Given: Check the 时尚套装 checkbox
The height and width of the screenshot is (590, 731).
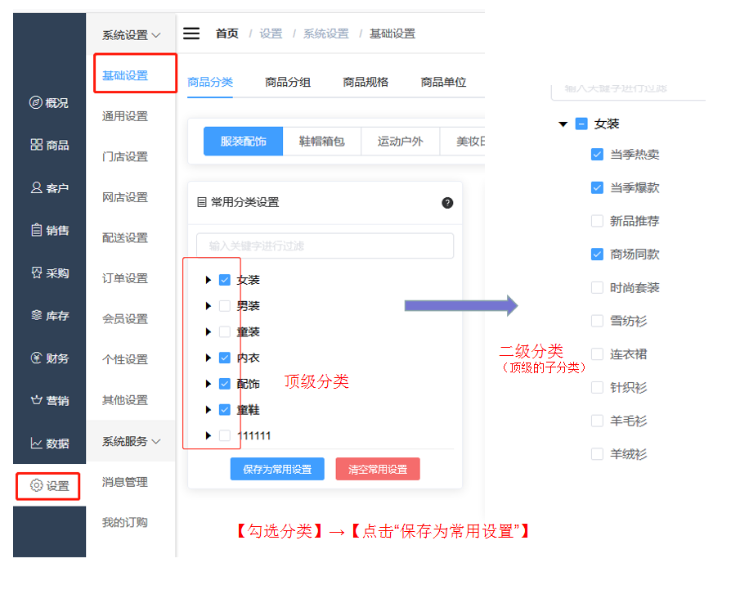Looking at the screenshot, I should 597,288.
